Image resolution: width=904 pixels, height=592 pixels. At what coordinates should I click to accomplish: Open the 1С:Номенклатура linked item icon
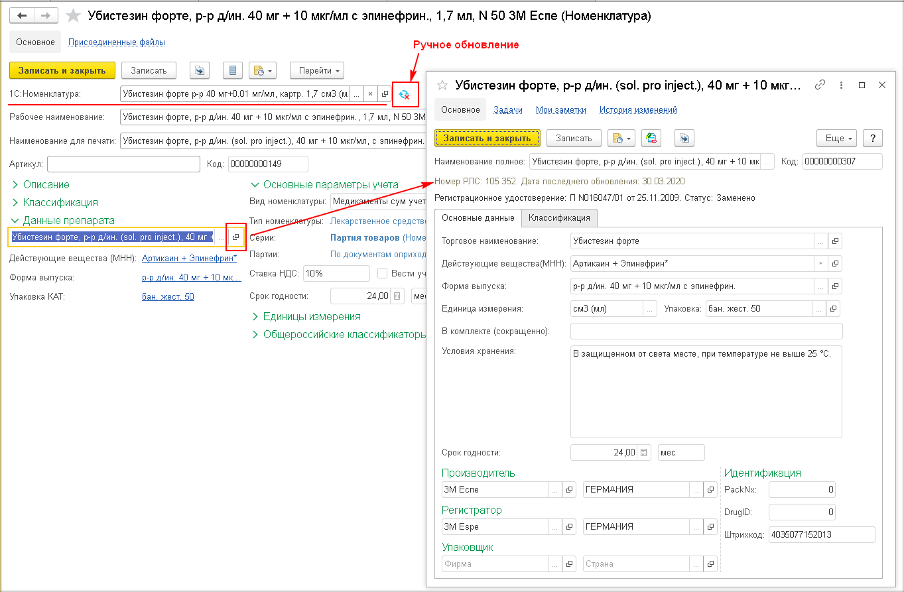tap(384, 94)
